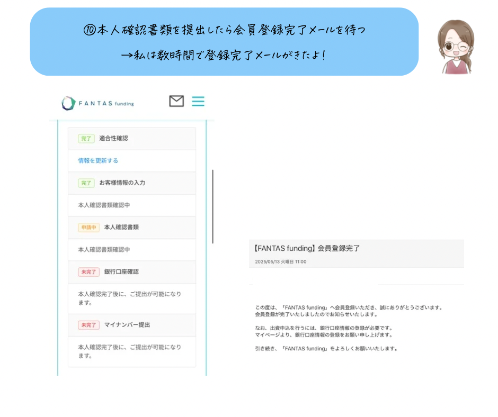Click the 未完了 badge beside 銀行口座確認
498x417 pixels.
point(88,272)
